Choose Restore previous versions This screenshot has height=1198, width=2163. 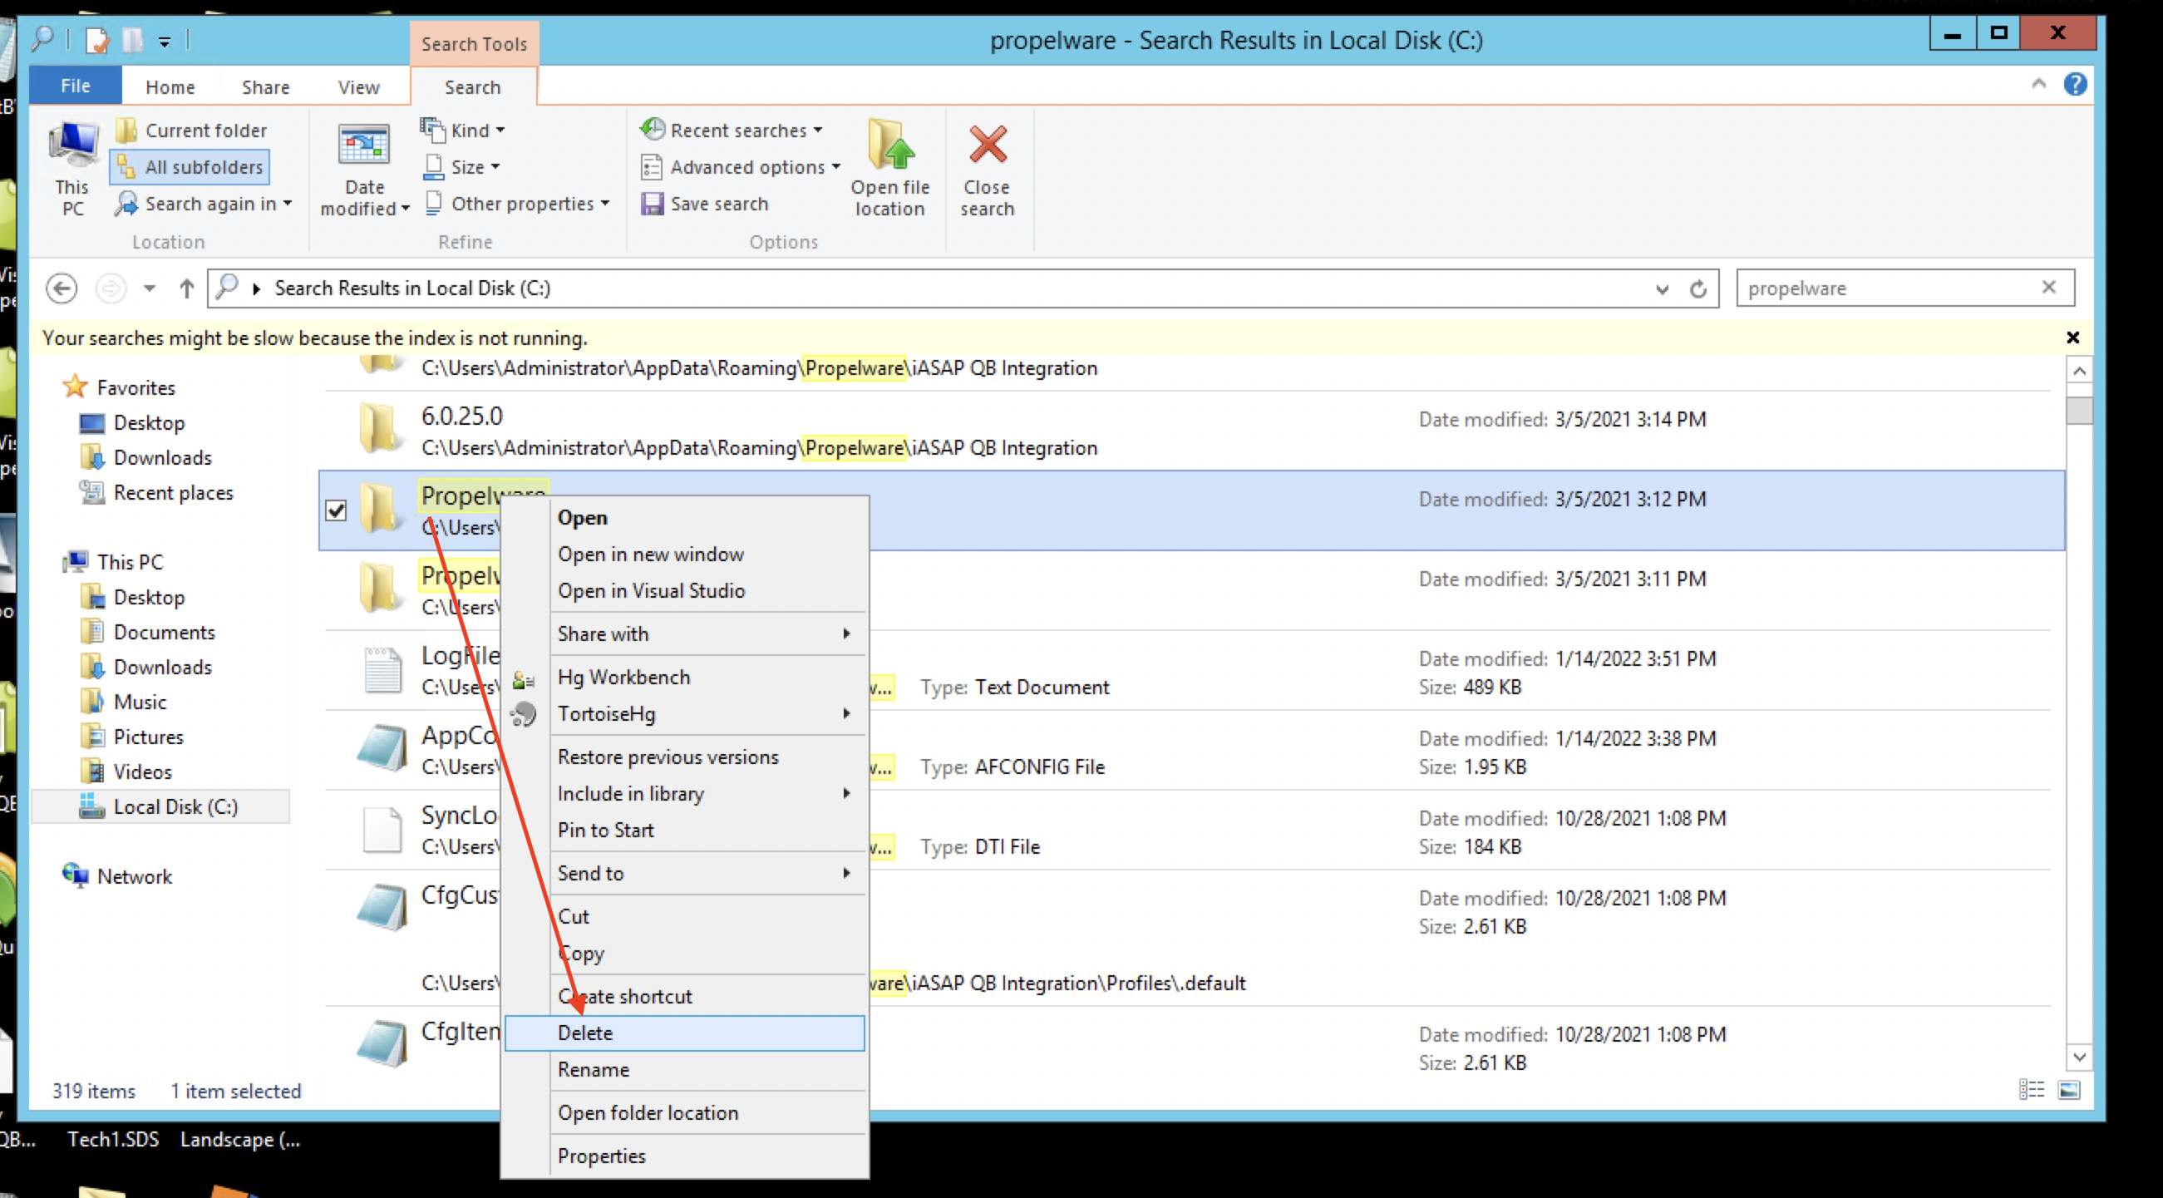(684, 757)
